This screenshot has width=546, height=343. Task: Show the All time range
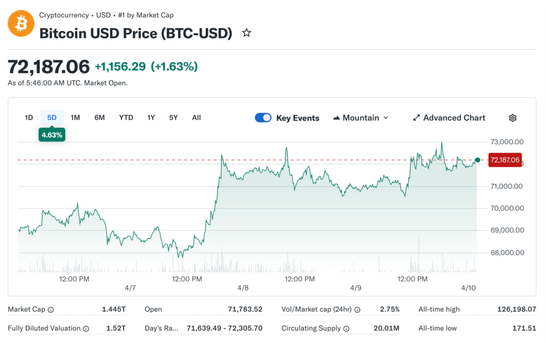click(x=196, y=118)
